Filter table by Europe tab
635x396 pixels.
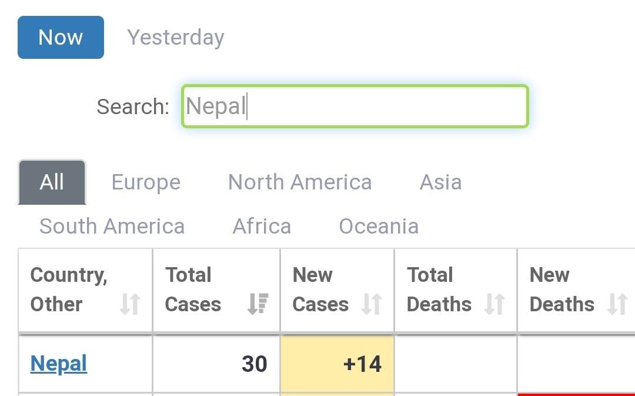pyautogui.click(x=146, y=182)
